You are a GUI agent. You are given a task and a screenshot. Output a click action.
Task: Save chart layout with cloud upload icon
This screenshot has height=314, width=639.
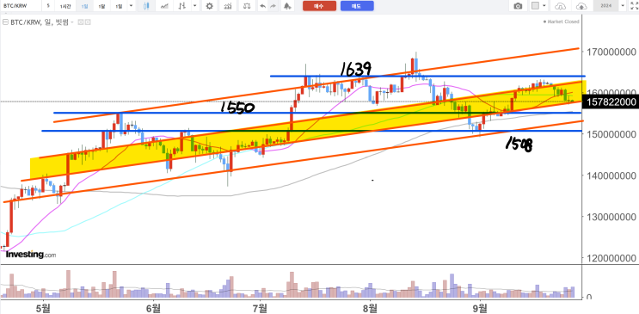pyautogui.click(x=582, y=6)
